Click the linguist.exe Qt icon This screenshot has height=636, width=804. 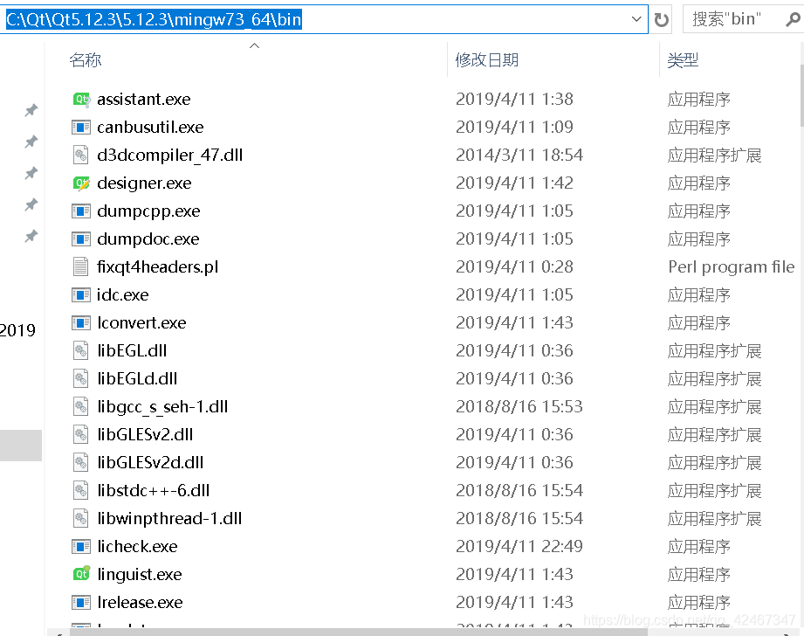81,574
